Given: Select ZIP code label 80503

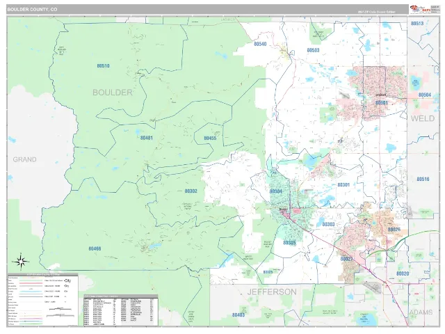Looking at the screenshot, I should pyautogui.click(x=313, y=50).
